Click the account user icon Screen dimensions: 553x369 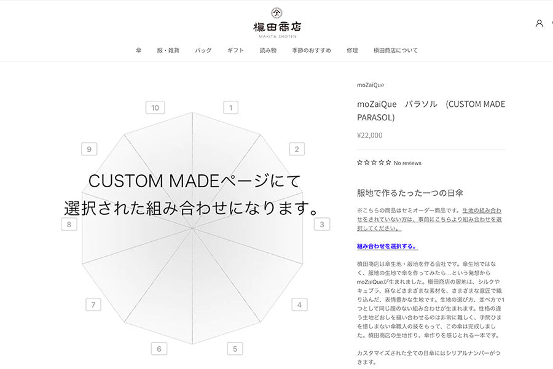point(539,23)
